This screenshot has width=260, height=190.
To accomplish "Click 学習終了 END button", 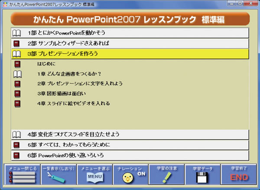I will click(239, 174).
